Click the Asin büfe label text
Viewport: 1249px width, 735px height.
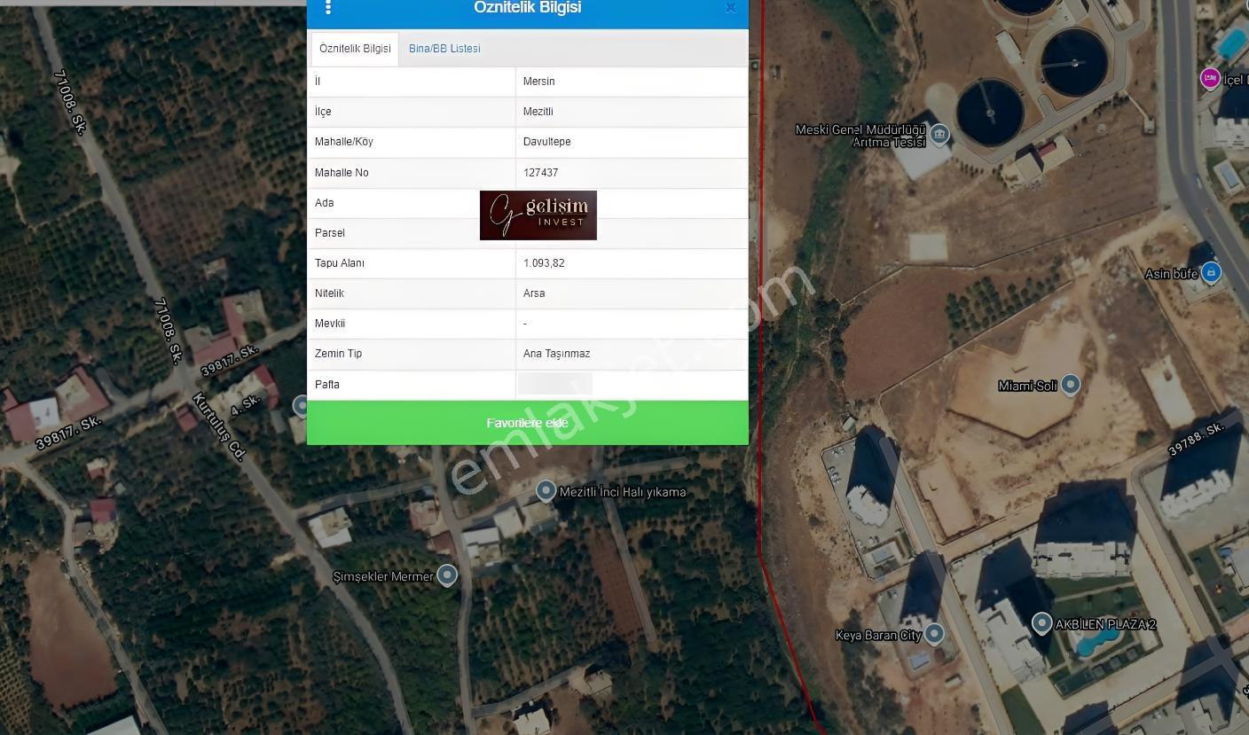[1171, 274]
